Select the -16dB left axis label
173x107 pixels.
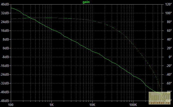tap(5, 66)
